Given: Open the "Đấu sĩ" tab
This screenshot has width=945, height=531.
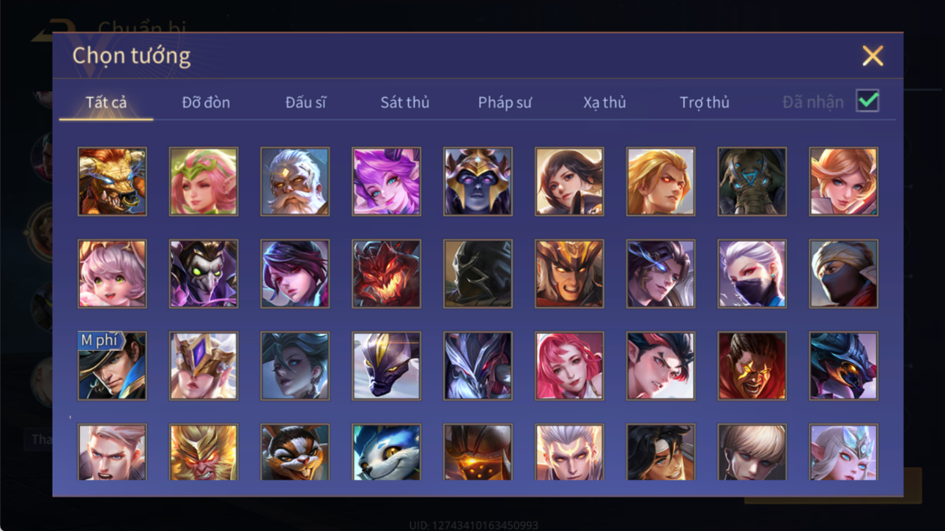Looking at the screenshot, I should tap(305, 103).
